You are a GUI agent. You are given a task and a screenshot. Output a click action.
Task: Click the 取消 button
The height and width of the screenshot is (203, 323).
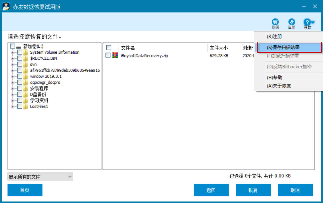[295, 190]
